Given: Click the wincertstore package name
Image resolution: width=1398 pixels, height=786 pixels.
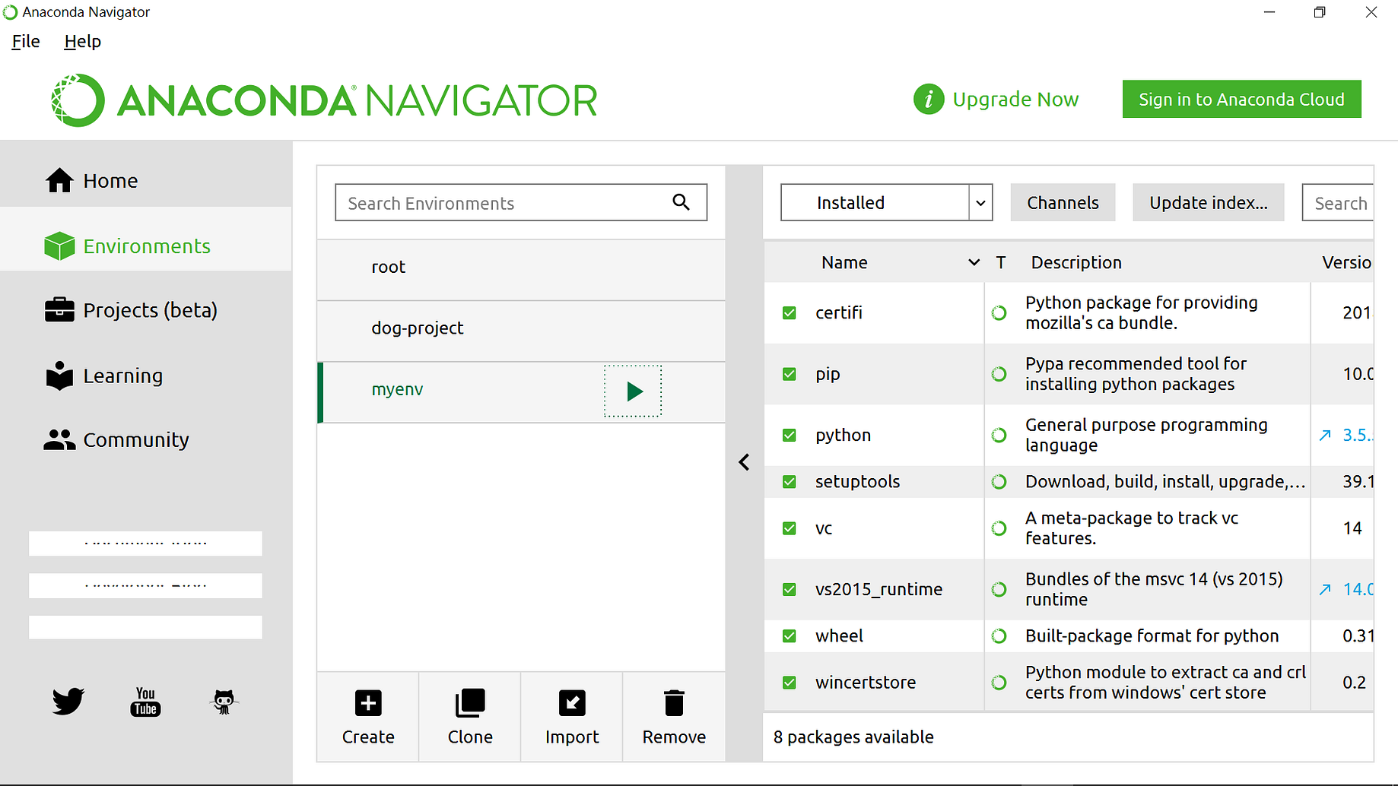Looking at the screenshot, I should coord(866,683).
